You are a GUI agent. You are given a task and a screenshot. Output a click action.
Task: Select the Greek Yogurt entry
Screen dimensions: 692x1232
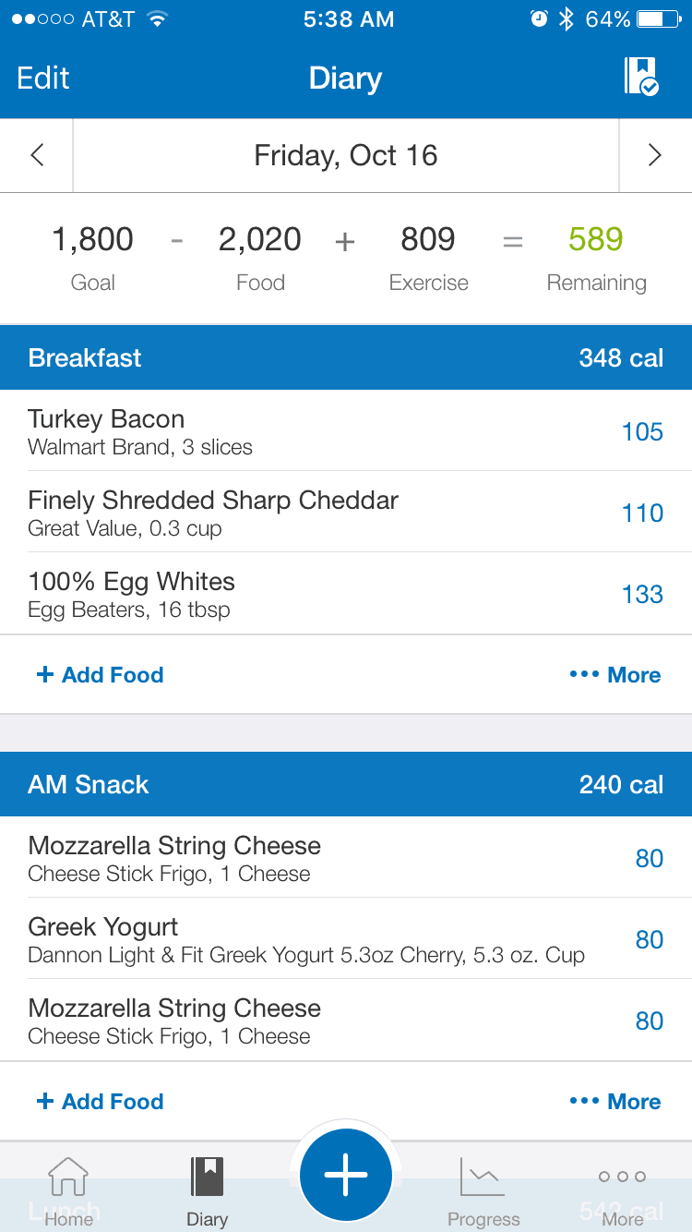pos(346,939)
